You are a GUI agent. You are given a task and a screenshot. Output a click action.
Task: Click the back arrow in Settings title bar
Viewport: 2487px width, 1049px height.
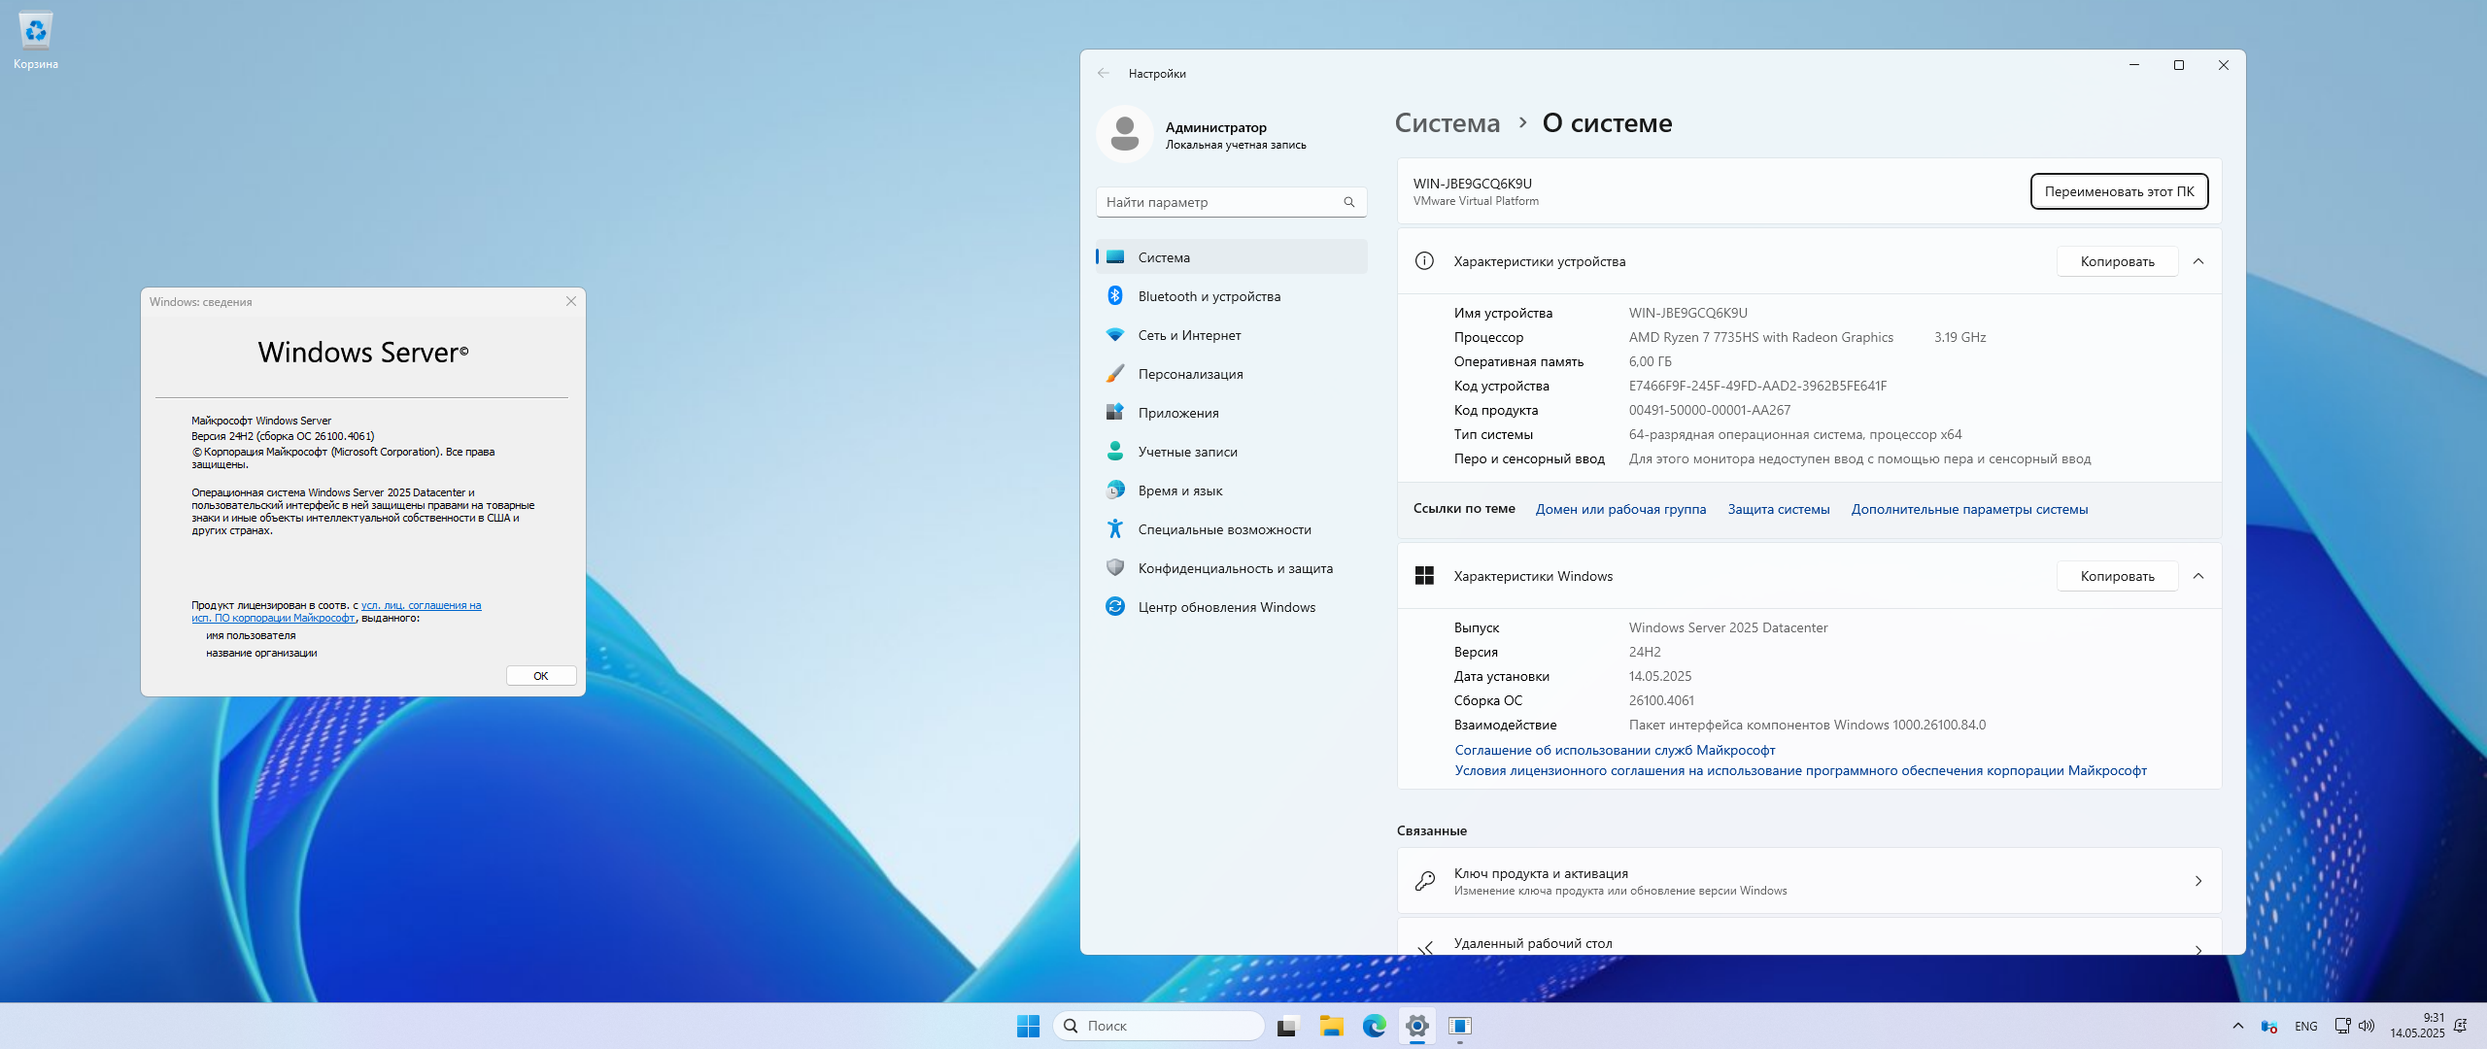coord(1103,74)
